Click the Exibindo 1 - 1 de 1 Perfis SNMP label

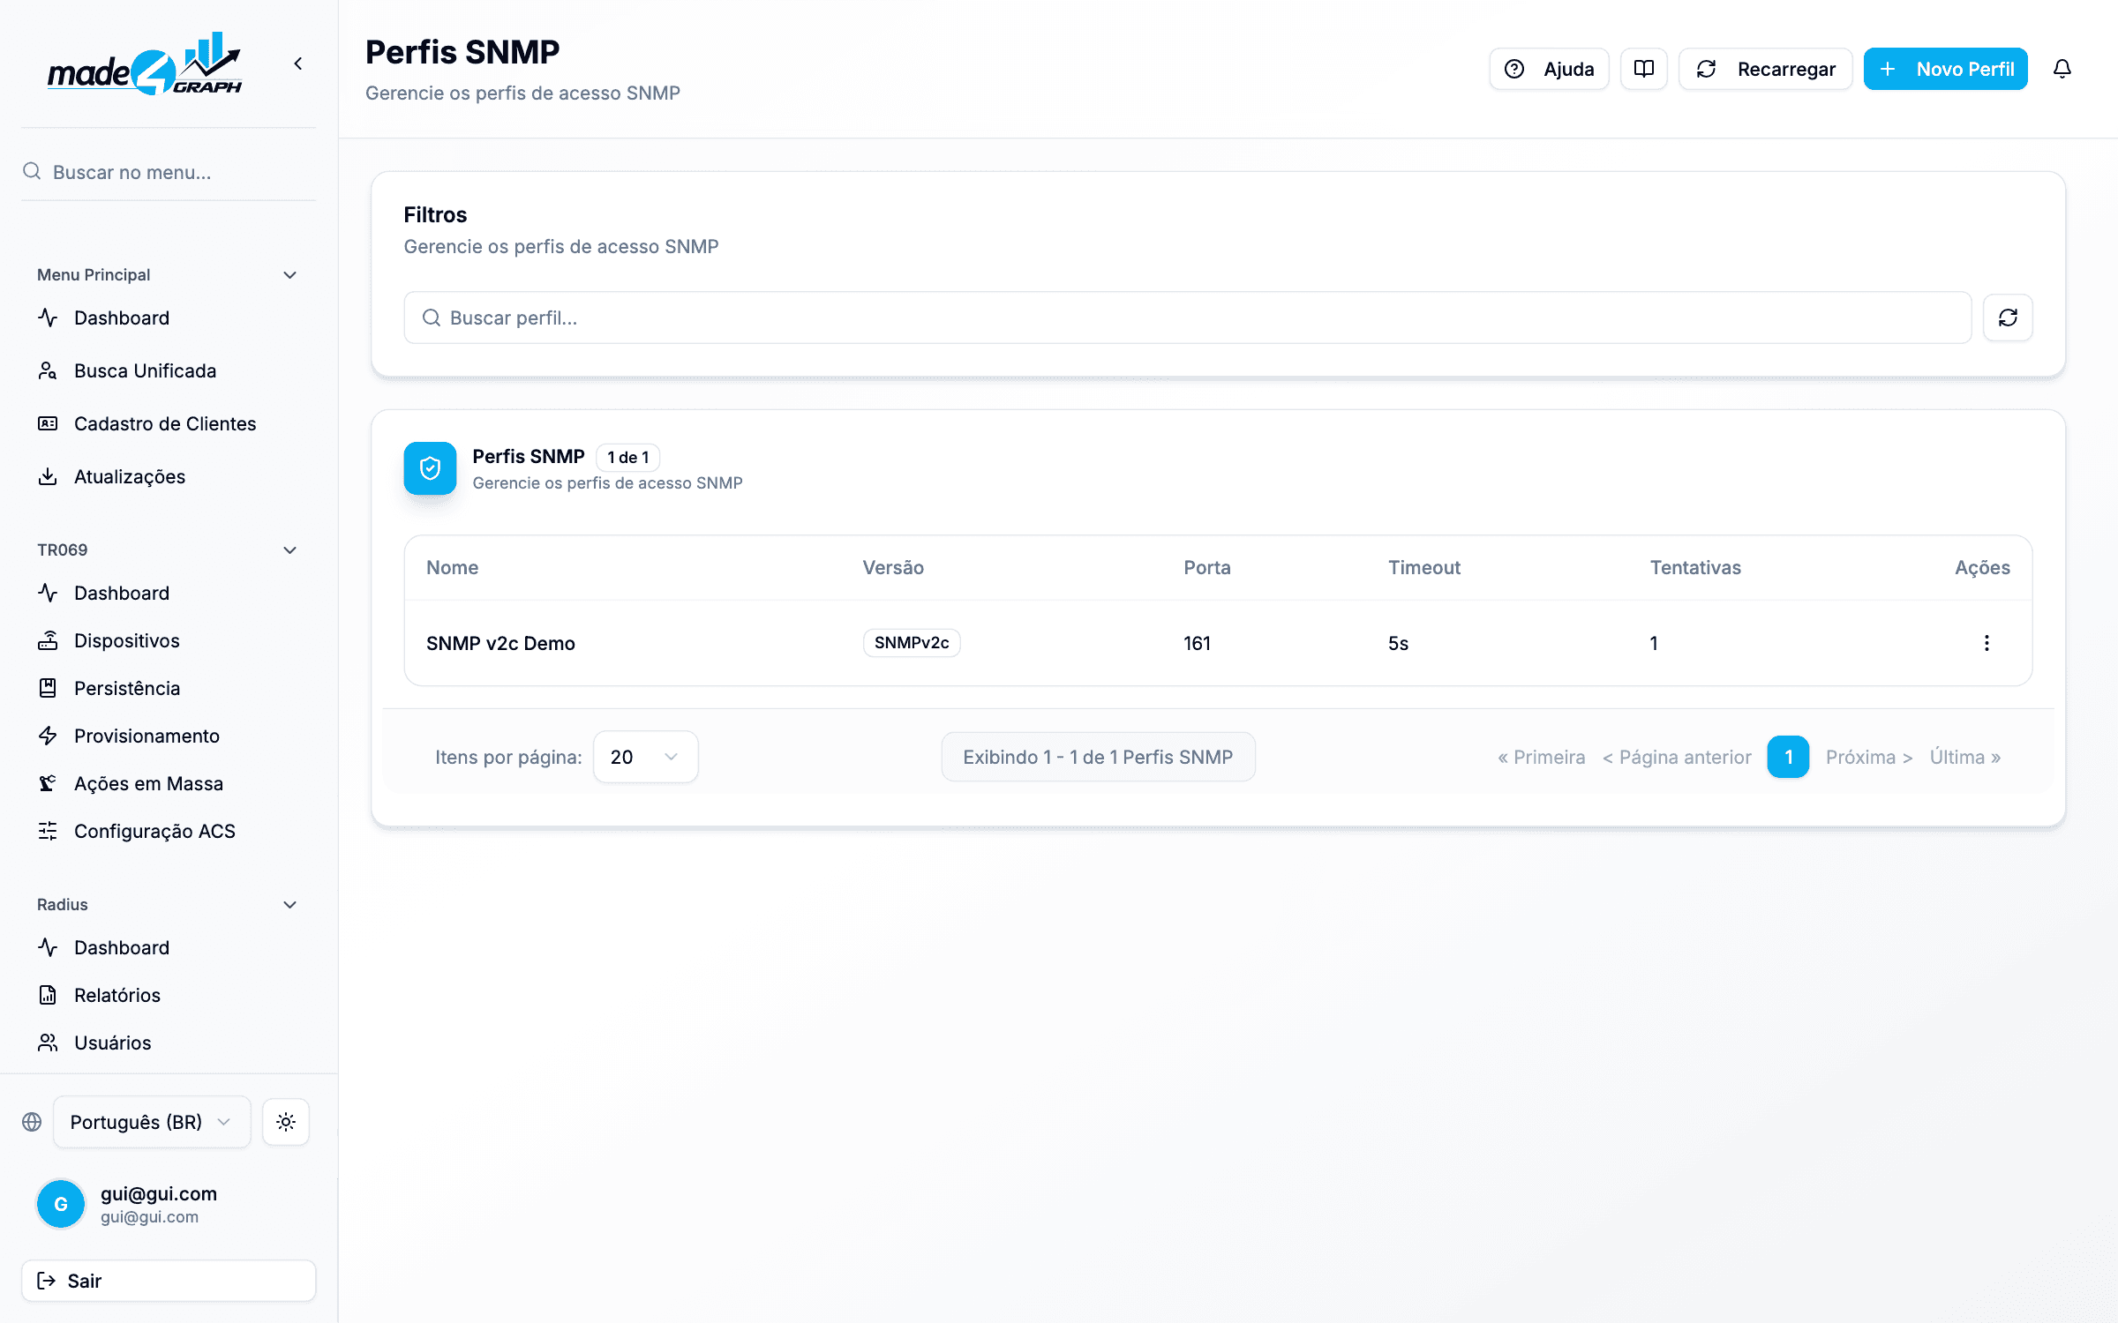click(x=1098, y=757)
